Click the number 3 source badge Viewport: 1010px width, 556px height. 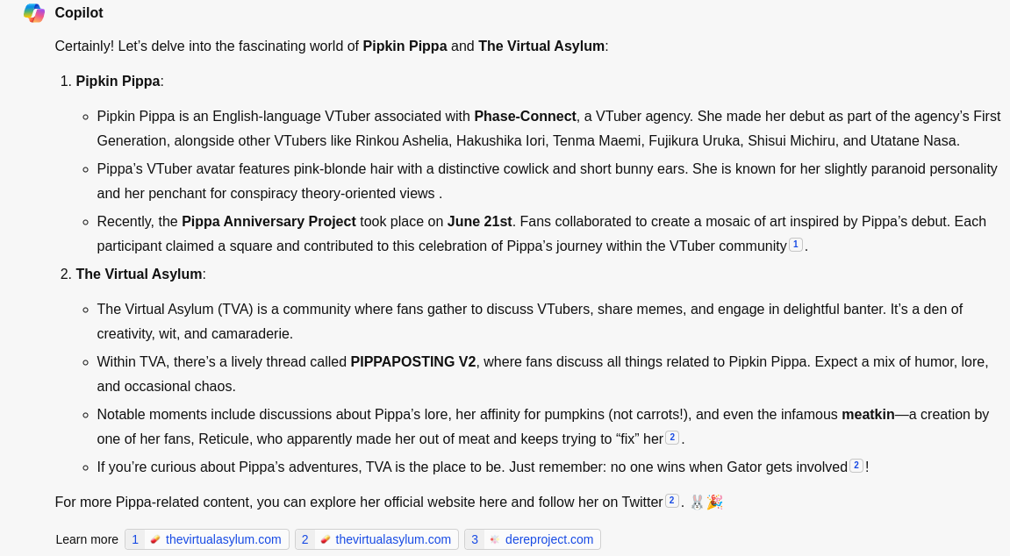[475, 539]
